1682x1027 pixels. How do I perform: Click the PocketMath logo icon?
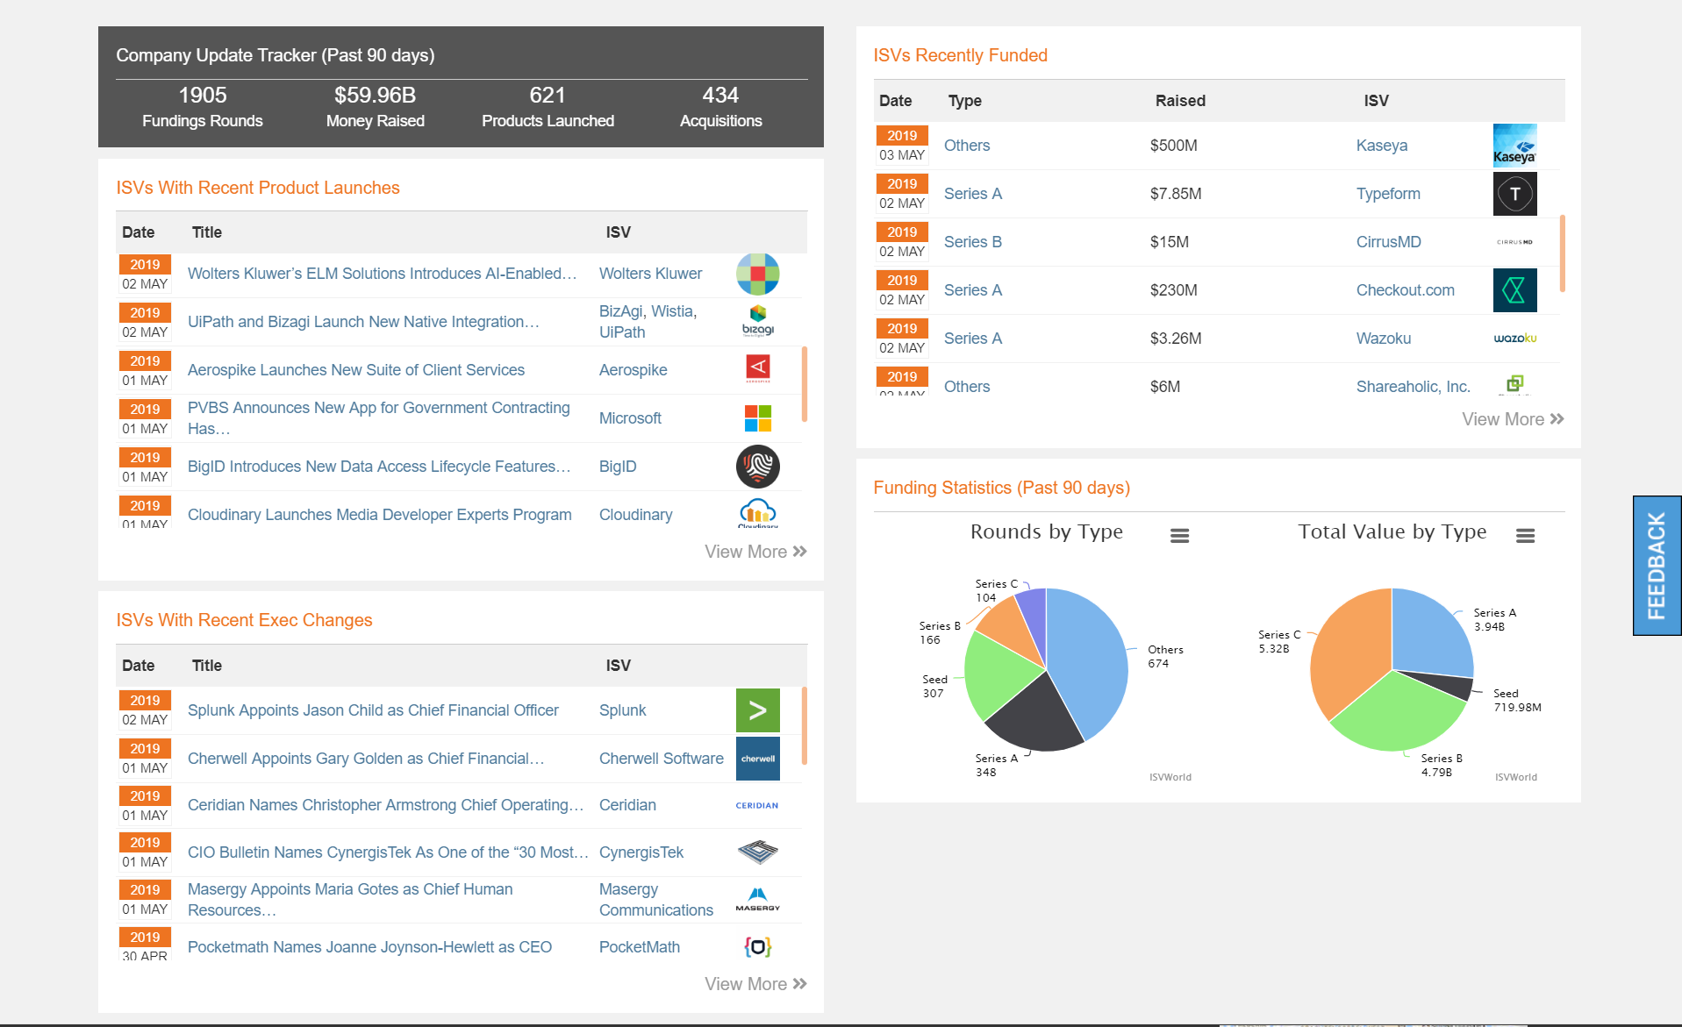click(757, 946)
